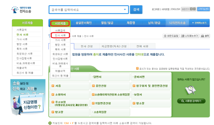Select 특허 서류 in the 서류제출 dropdown menu
This screenshot has width=214, height=125.
60,49
